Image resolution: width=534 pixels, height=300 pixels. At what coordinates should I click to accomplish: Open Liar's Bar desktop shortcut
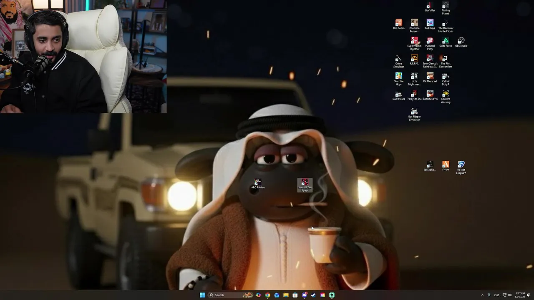(x=430, y=7)
